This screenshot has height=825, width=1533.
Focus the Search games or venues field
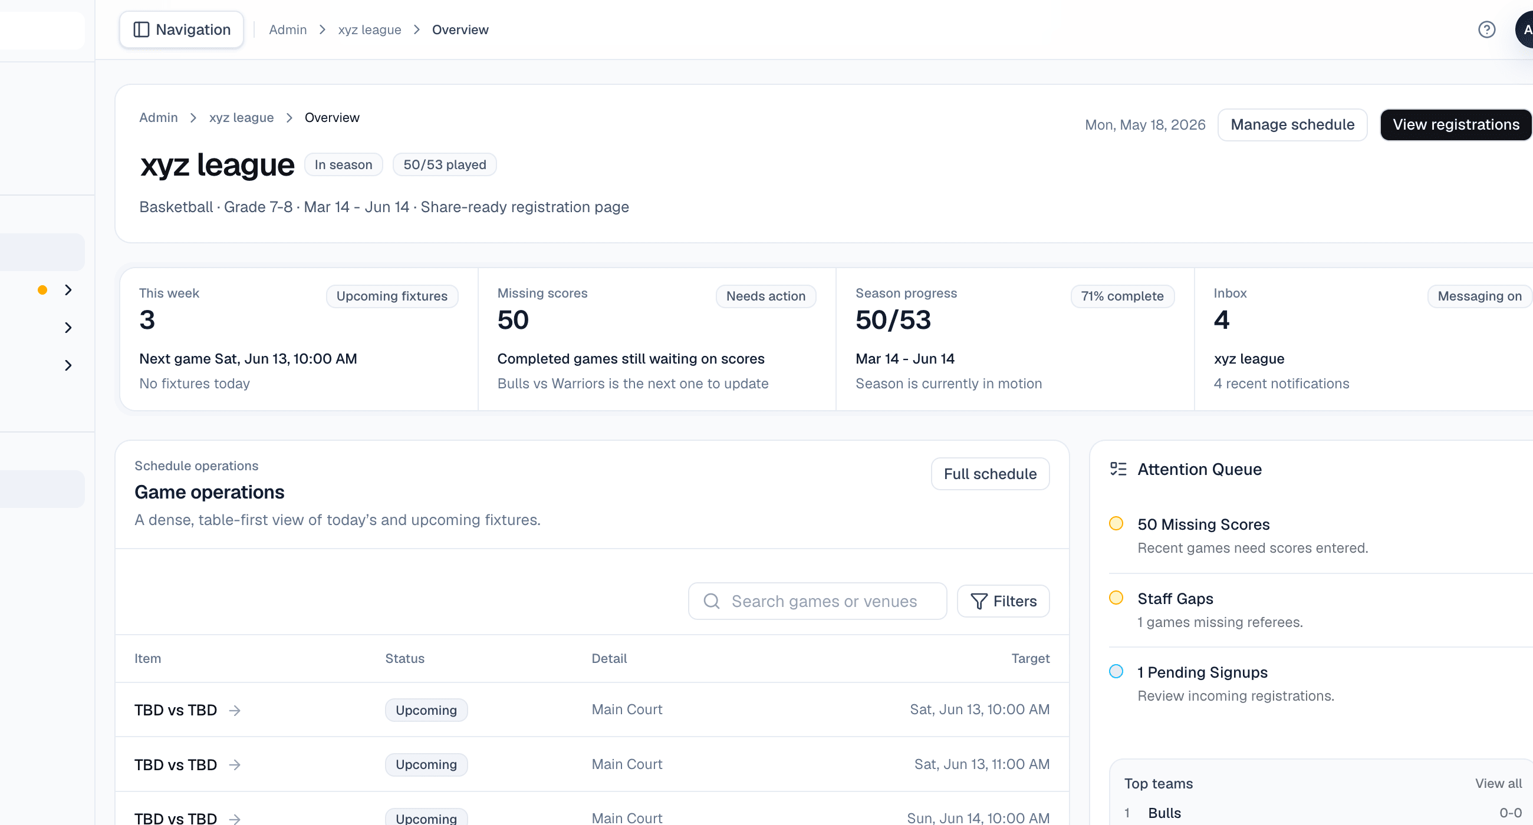pyautogui.click(x=818, y=601)
